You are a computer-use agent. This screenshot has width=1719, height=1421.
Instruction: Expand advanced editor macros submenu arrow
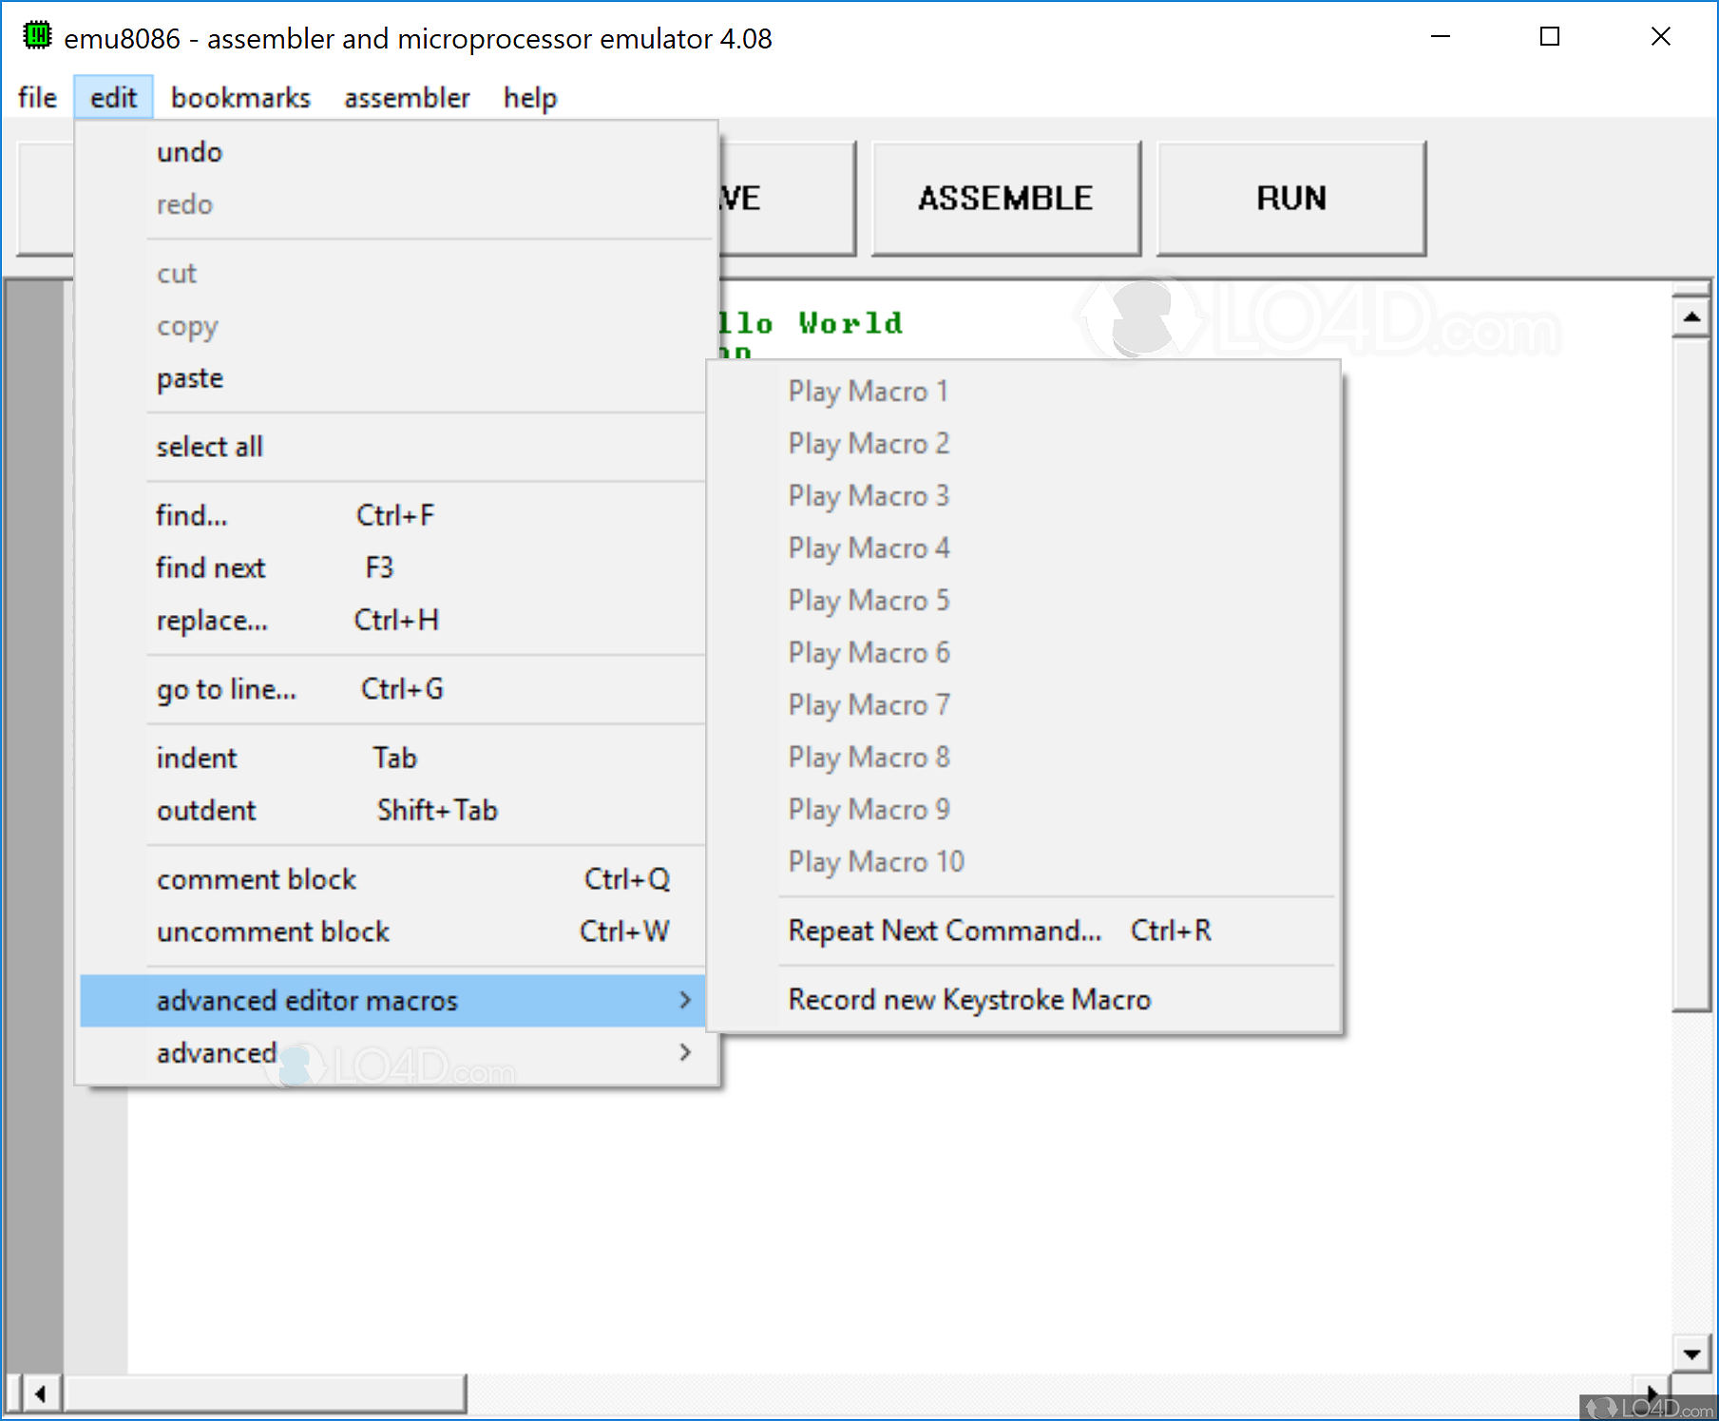685,1000
